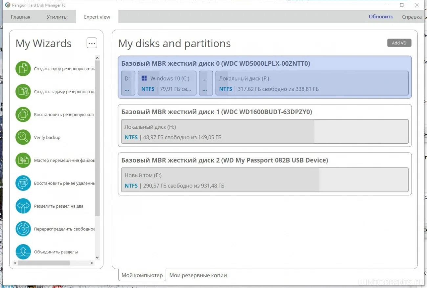The height and width of the screenshot is (288, 427).
Task: Select Локальный диск (F:) partition
Action: click(312, 83)
